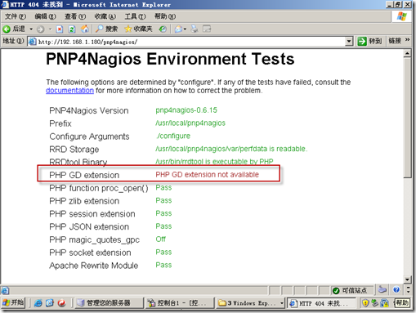416x313 pixels.
Task: Expand the address bar dropdown arrow
Action: (349, 42)
